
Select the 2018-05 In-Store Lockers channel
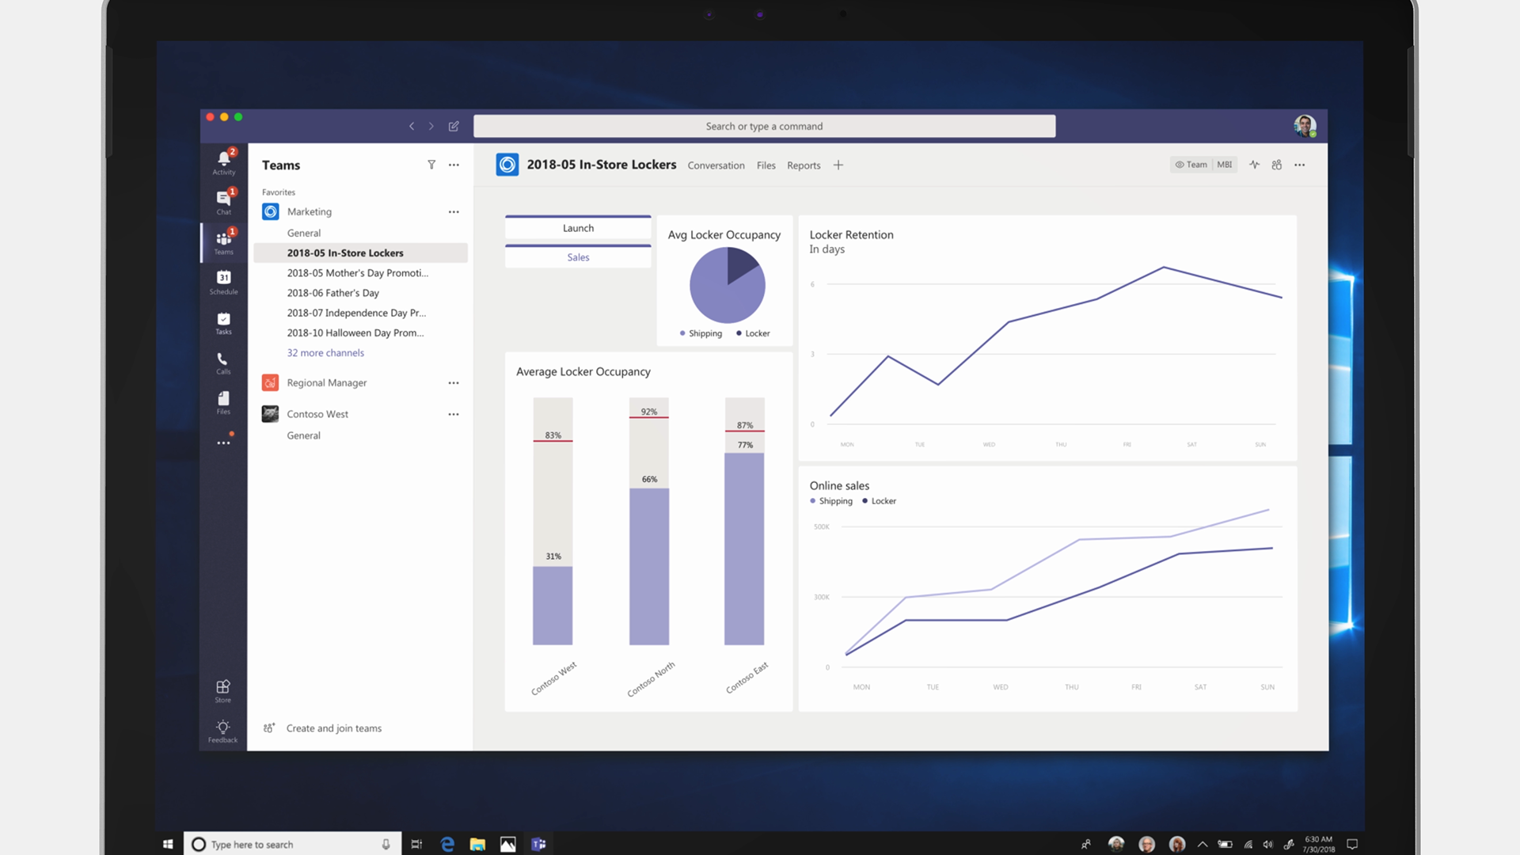click(x=361, y=253)
